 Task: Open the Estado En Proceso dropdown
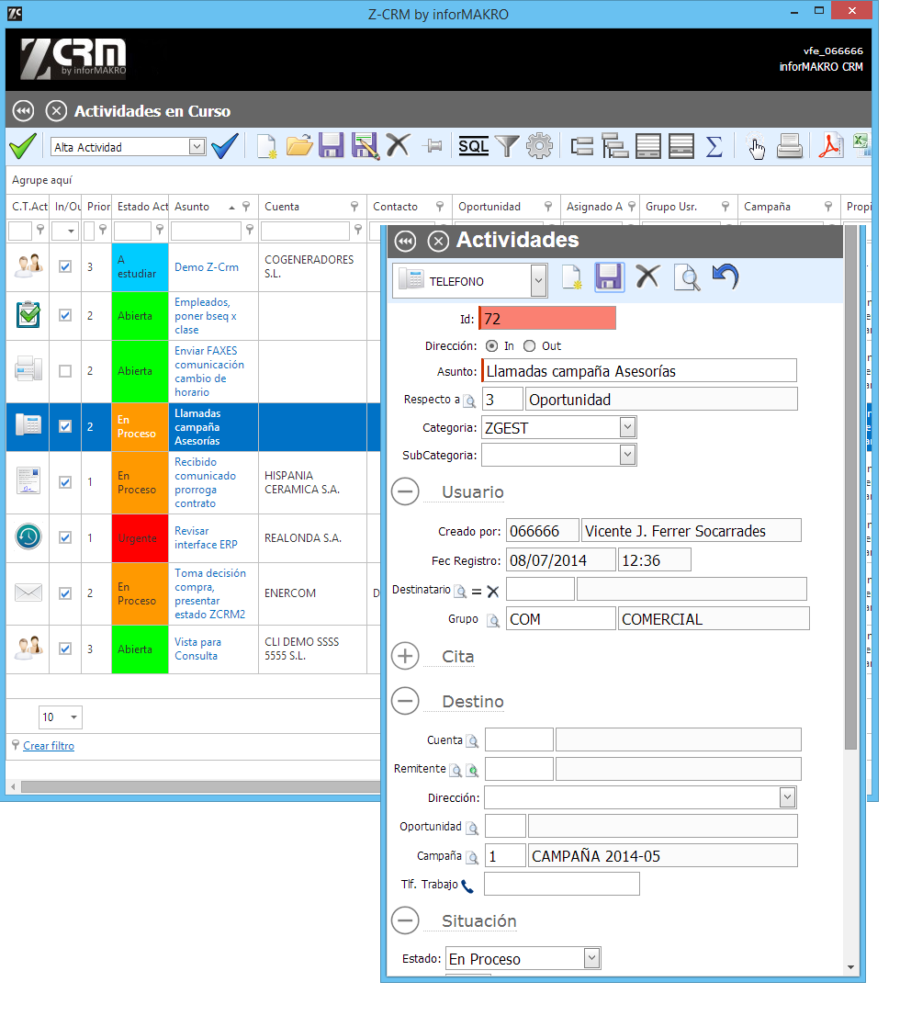(591, 958)
